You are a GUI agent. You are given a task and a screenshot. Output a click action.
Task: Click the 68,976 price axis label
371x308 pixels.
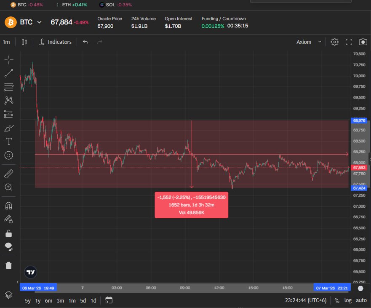(x=359, y=121)
